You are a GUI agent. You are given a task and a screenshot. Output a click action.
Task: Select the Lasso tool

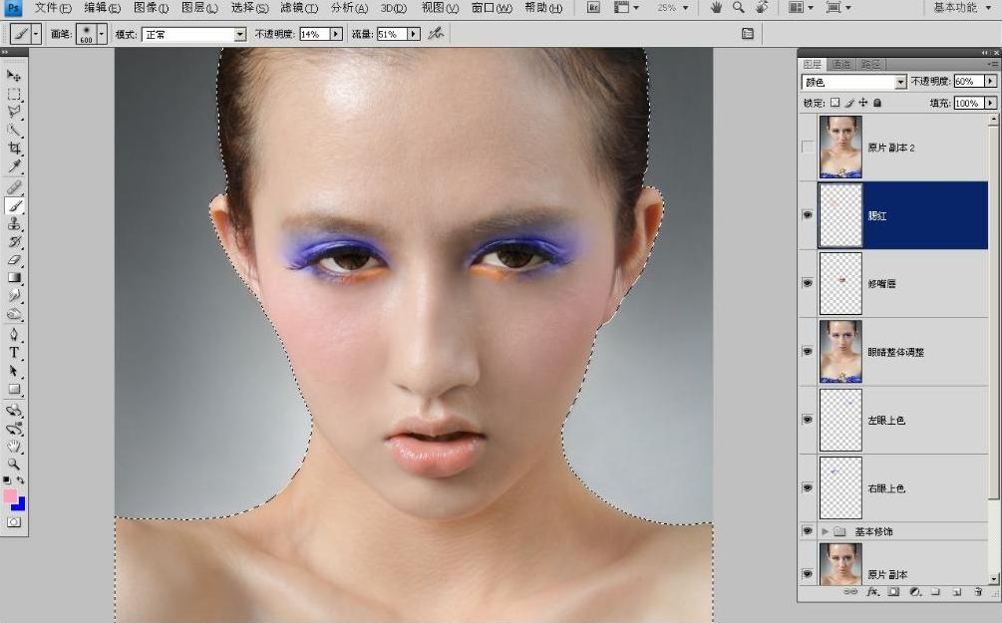pyautogui.click(x=13, y=113)
